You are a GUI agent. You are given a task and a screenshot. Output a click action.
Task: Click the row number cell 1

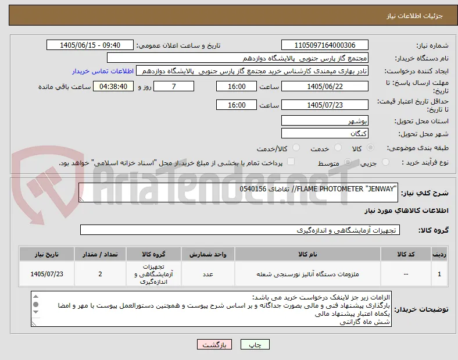(439, 274)
